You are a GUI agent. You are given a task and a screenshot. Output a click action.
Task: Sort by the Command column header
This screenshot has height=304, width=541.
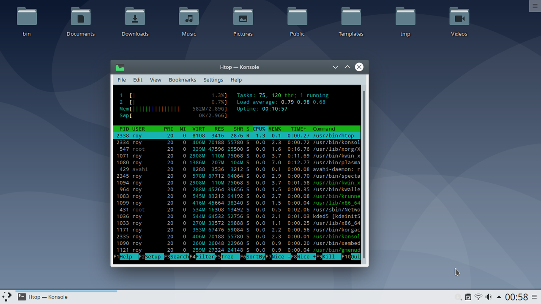click(324, 129)
